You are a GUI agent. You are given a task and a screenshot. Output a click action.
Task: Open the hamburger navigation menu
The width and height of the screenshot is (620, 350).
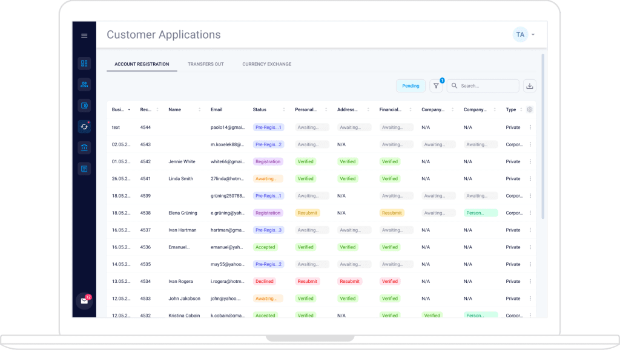pyautogui.click(x=84, y=36)
